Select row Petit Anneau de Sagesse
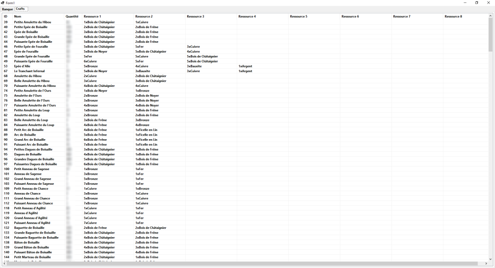This screenshot has width=495, height=268. click(246, 169)
